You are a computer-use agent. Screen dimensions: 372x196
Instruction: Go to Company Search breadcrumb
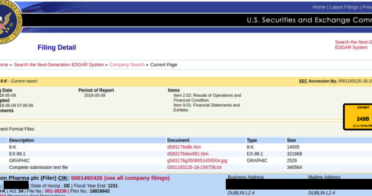point(127,65)
